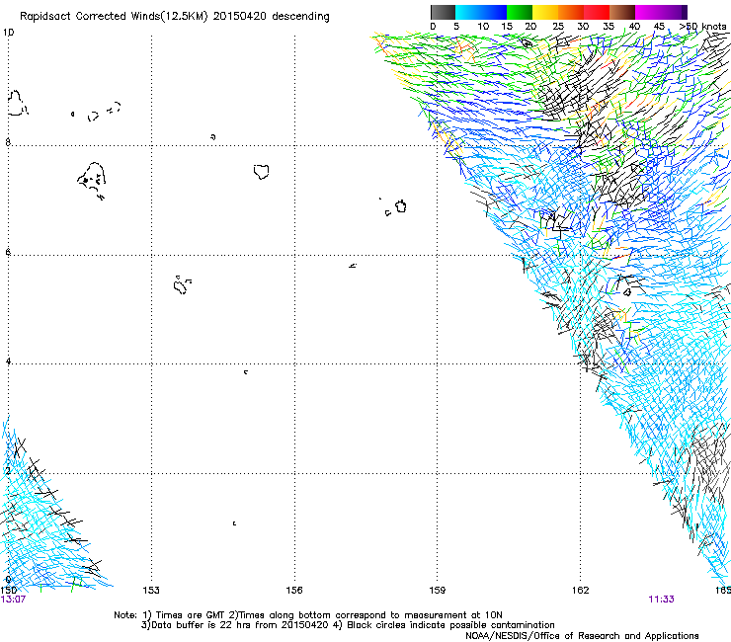The image size is (731, 642).
Task: Click latitude label '6' on left axis
Action: [8, 252]
